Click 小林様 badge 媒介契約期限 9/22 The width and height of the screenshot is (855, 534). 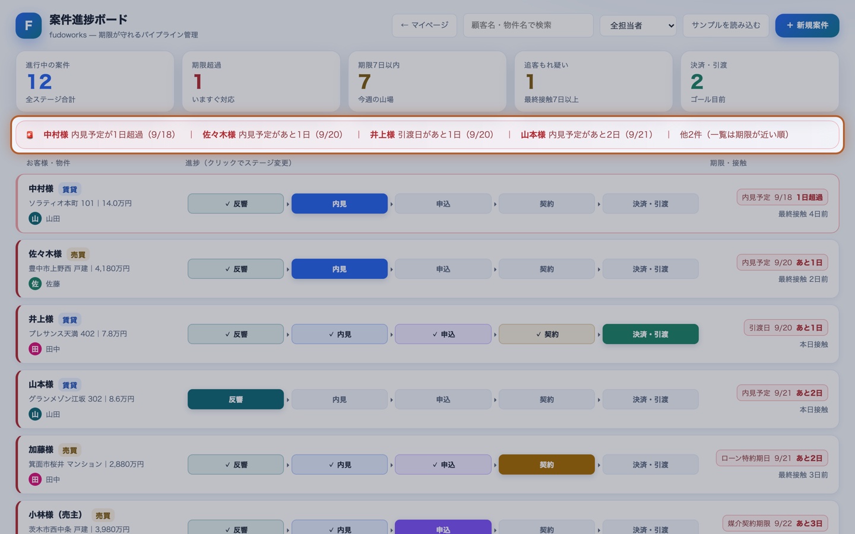(x=775, y=523)
